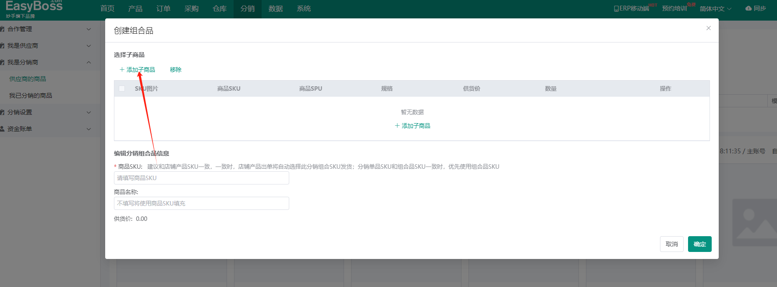
Task: Click the 取消 button
Action: (x=671, y=244)
